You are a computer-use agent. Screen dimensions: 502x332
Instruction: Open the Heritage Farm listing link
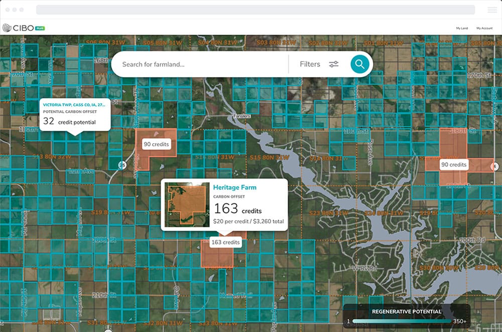point(234,187)
